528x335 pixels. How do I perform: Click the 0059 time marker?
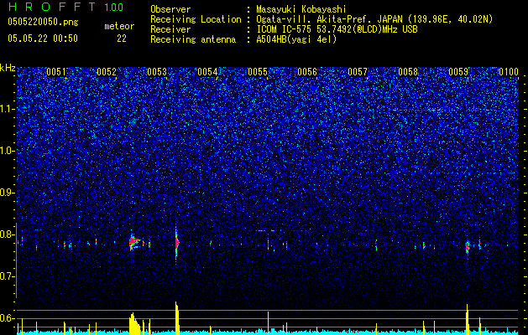(x=458, y=72)
